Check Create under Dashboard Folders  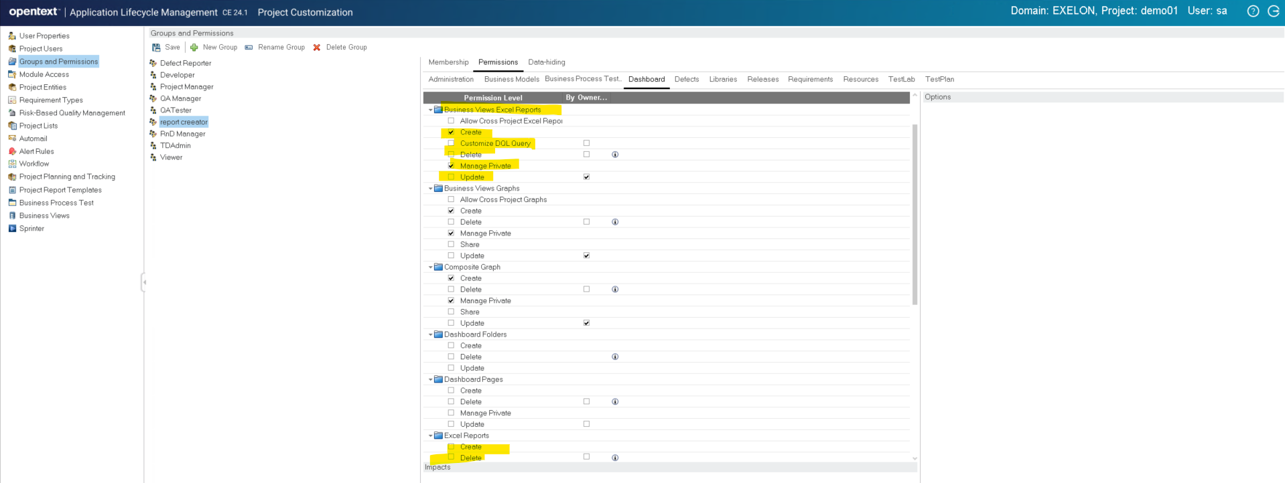click(451, 346)
